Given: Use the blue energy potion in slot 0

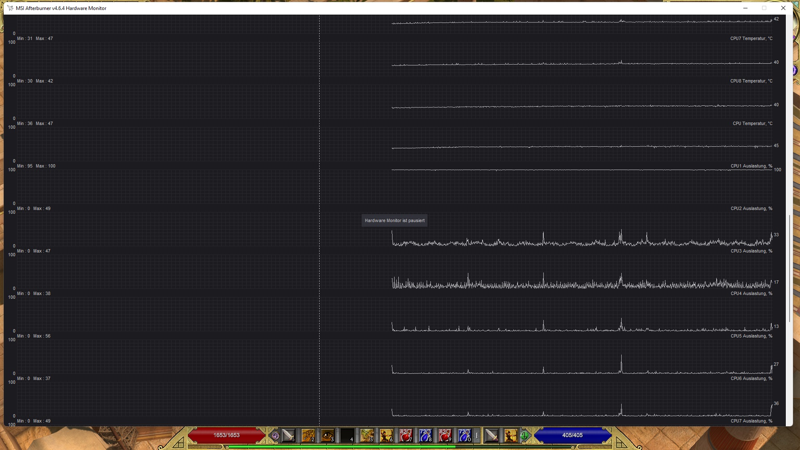Looking at the screenshot, I should click(464, 436).
